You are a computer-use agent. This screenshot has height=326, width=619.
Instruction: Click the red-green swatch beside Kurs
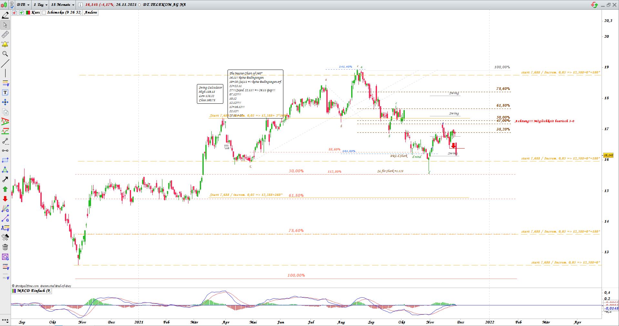[28, 13]
